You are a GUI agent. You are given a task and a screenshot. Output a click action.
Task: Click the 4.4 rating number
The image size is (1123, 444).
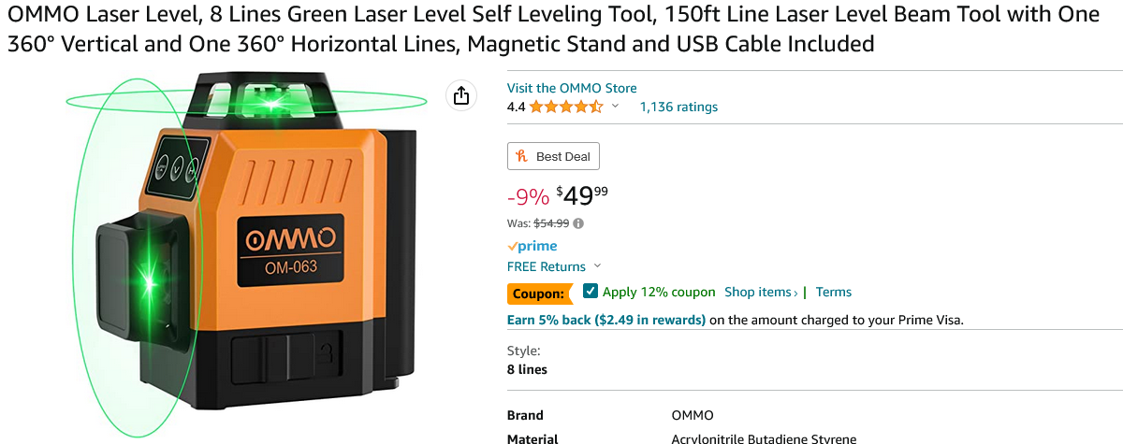coord(516,107)
